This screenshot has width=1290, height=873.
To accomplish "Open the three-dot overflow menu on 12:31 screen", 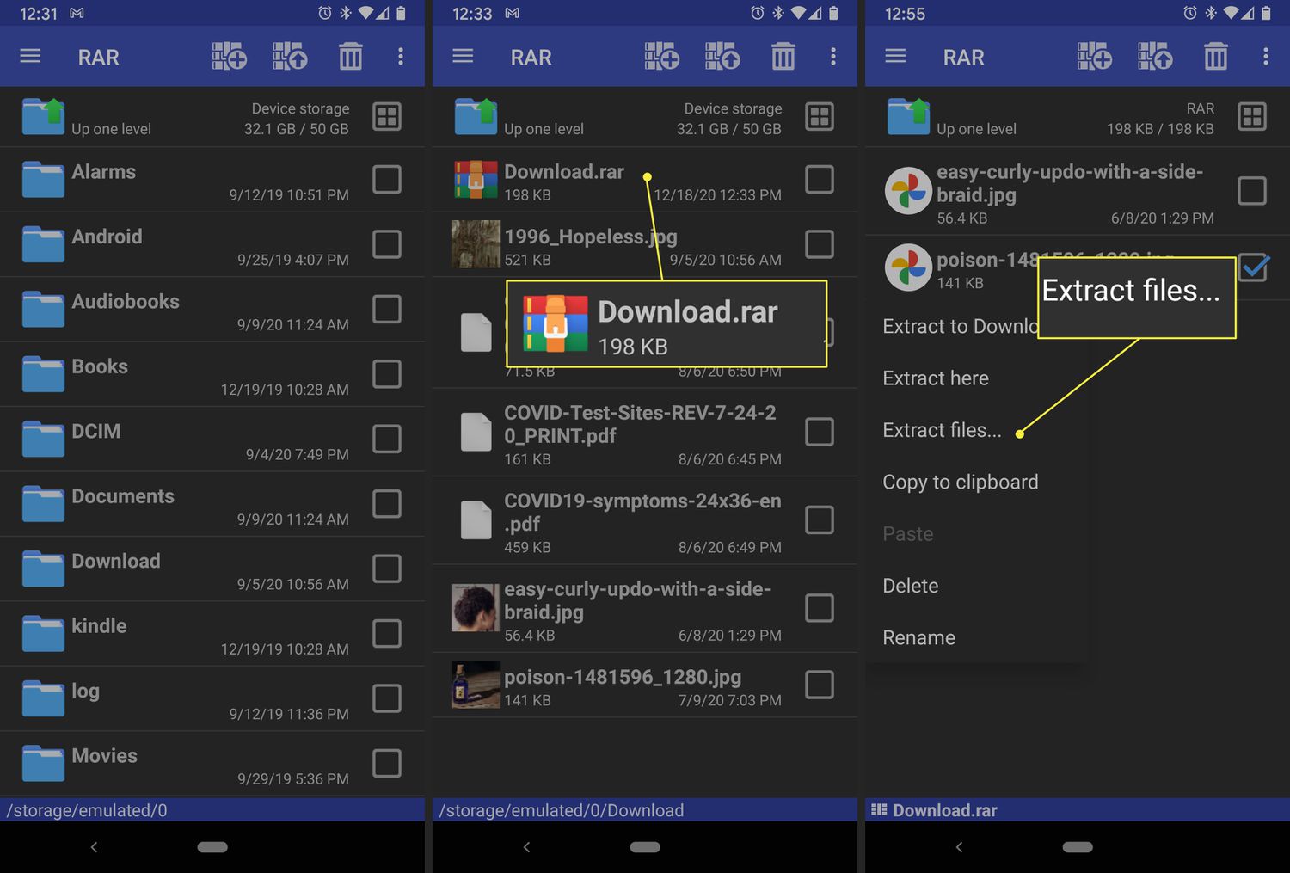I will coord(400,57).
